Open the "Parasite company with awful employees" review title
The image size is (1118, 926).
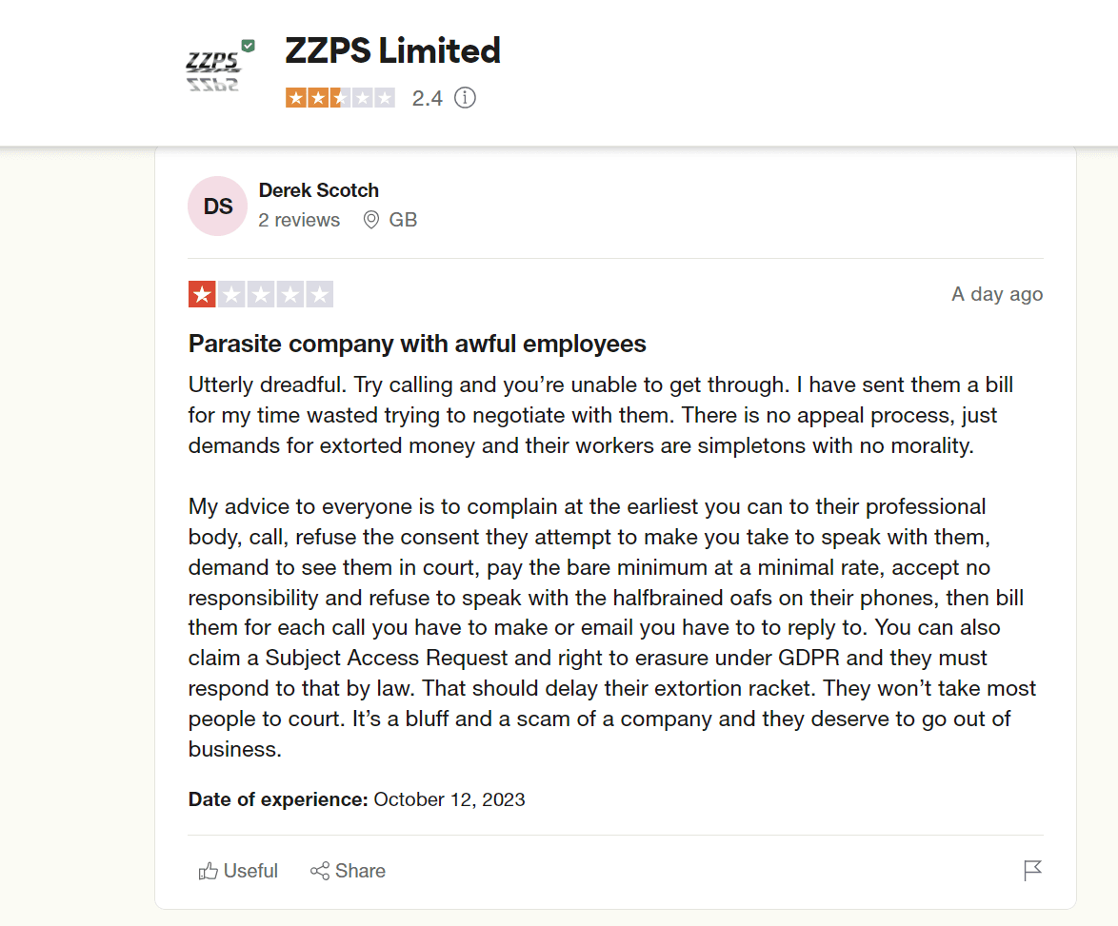(x=417, y=344)
